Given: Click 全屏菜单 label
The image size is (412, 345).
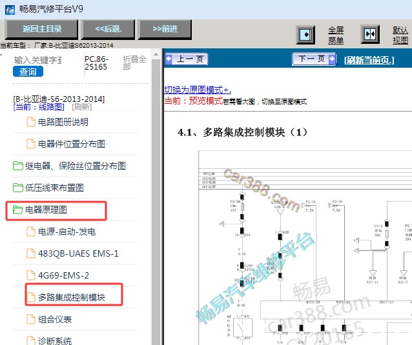Looking at the screenshot, I should coord(336,35).
